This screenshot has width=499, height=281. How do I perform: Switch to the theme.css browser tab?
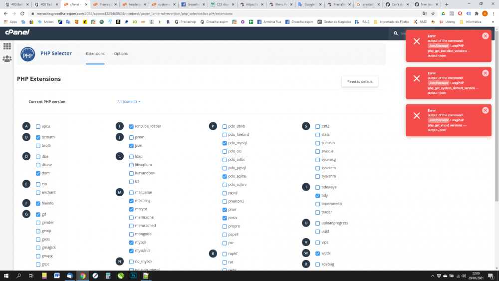tap(104, 4)
